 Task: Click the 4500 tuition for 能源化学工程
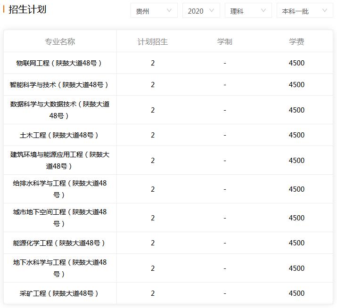(296, 243)
